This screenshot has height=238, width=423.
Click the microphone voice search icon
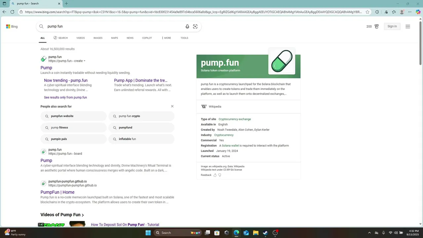click(187, 26)
